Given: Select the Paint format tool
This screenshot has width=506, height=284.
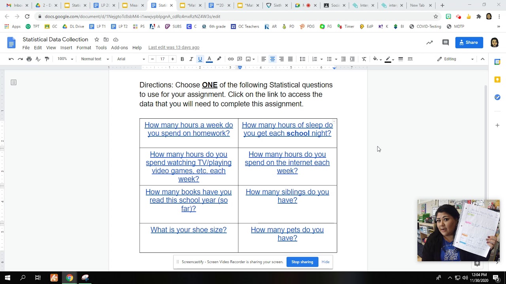Looking at the screenshot, I should pyautogui.click(x=47, y=59).
